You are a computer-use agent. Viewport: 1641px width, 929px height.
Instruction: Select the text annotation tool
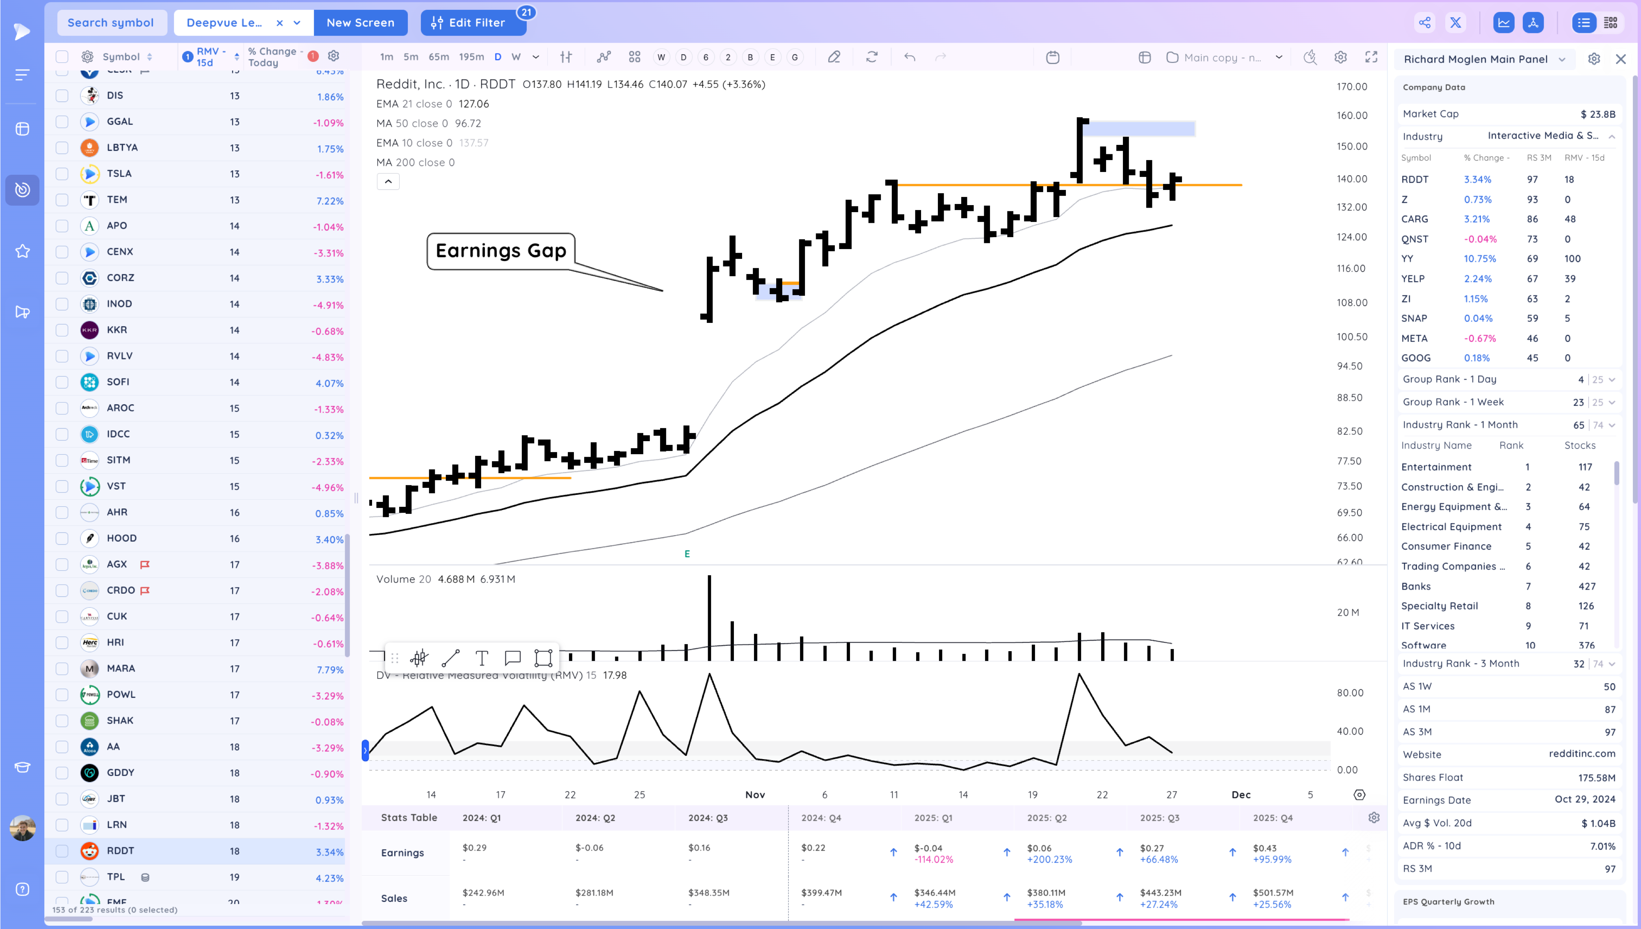pos(482,658)
